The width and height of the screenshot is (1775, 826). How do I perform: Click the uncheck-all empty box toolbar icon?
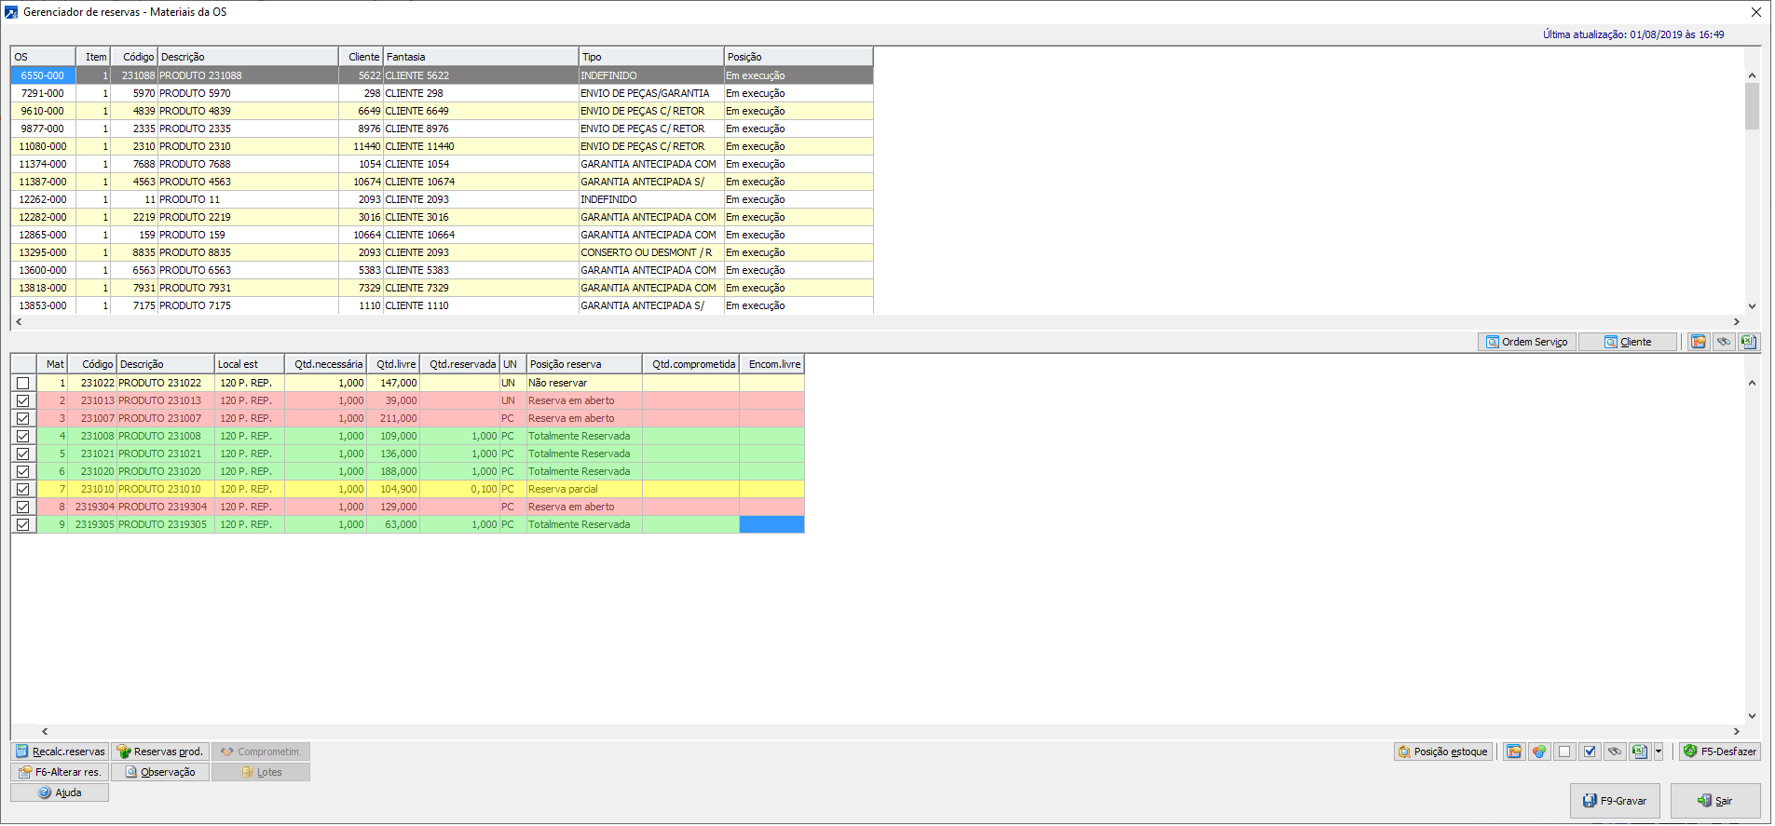click(1564, 752)
